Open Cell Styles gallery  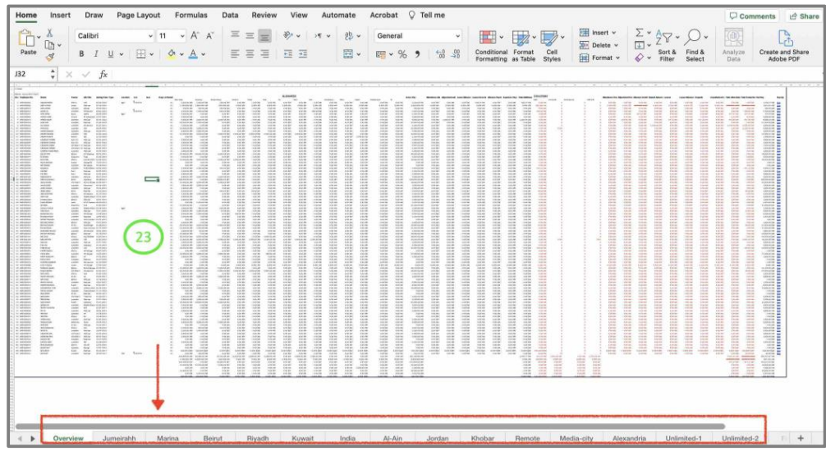tap(550, 39)
